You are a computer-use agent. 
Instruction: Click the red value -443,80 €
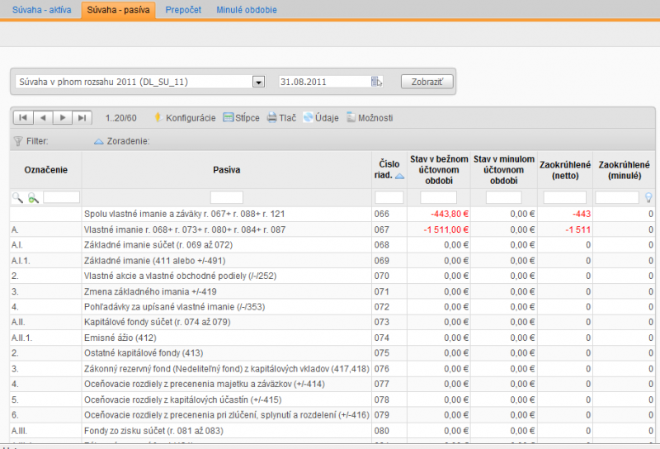[x=450, y=214]
